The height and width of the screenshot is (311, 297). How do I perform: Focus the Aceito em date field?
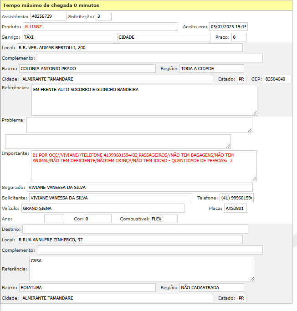tap(228, 27)
